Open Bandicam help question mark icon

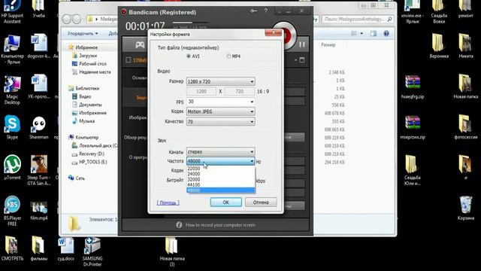(265, 11)
